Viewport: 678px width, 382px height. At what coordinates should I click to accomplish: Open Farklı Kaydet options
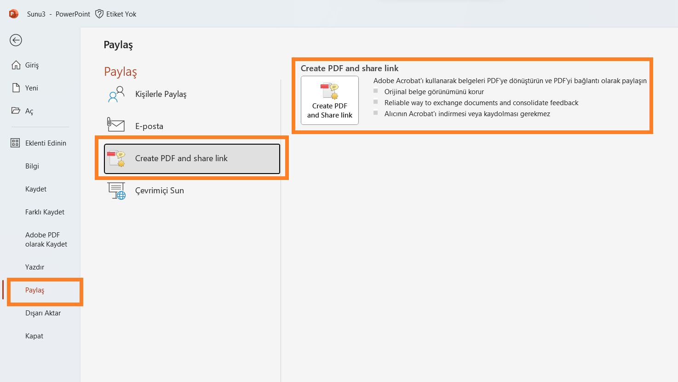coord(44,212)
